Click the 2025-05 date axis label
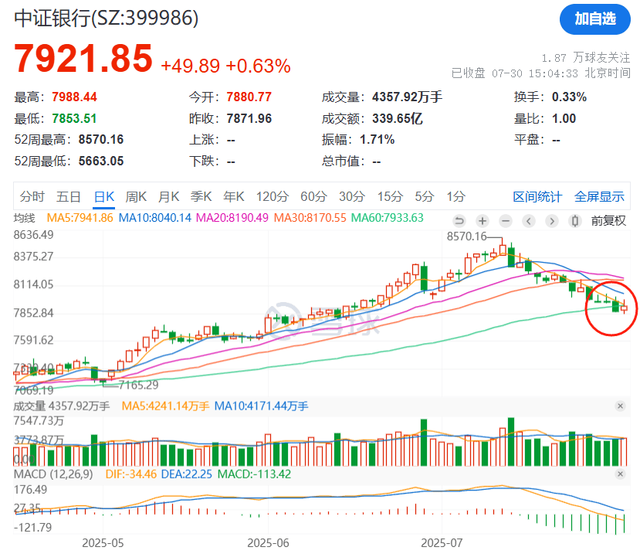This screenshot has width=640, height=554. point(103,543)
